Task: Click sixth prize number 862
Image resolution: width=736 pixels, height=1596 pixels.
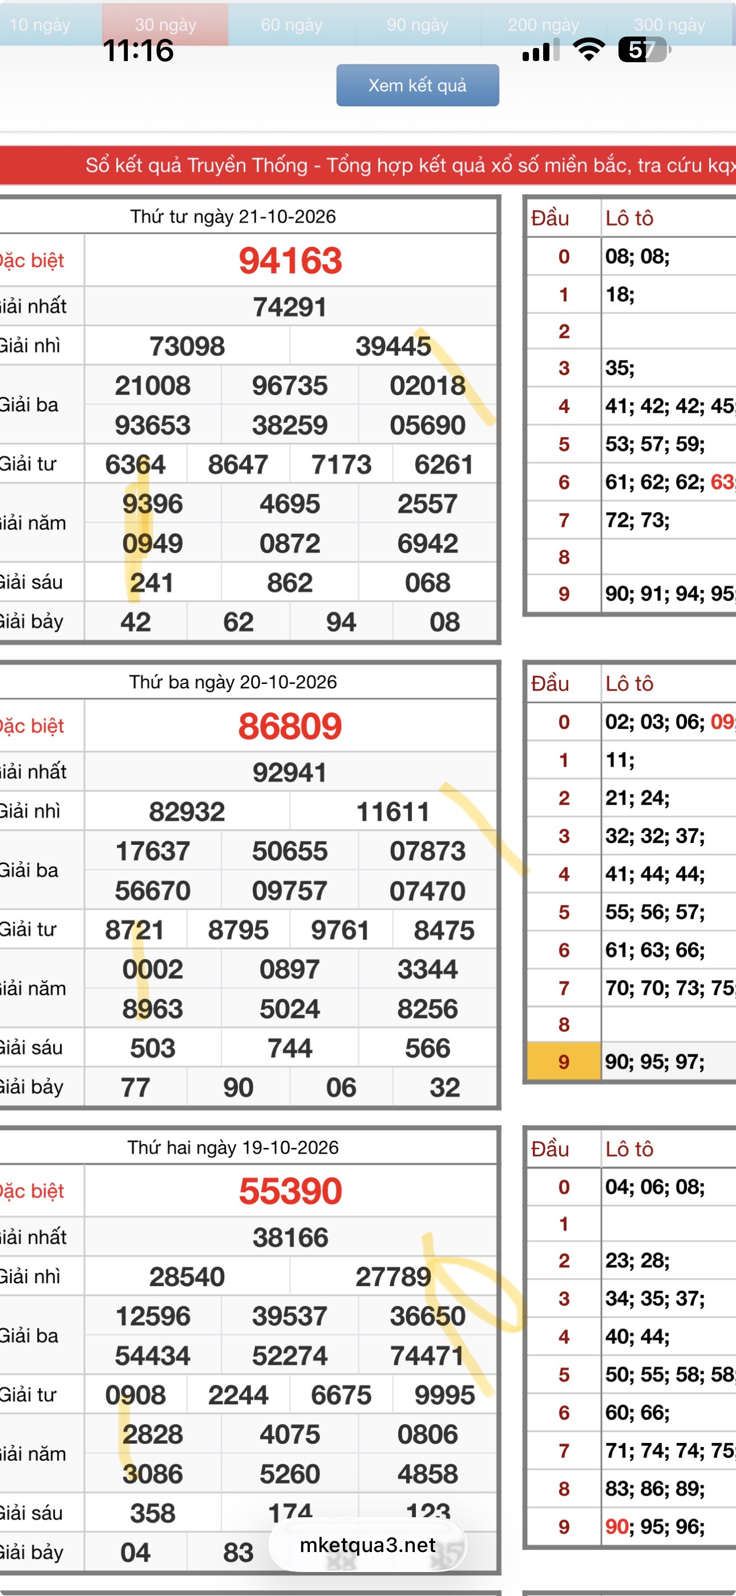Action: tap(290, 583)
